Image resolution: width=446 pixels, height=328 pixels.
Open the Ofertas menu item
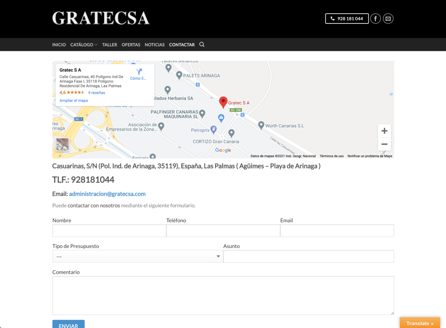131,45
